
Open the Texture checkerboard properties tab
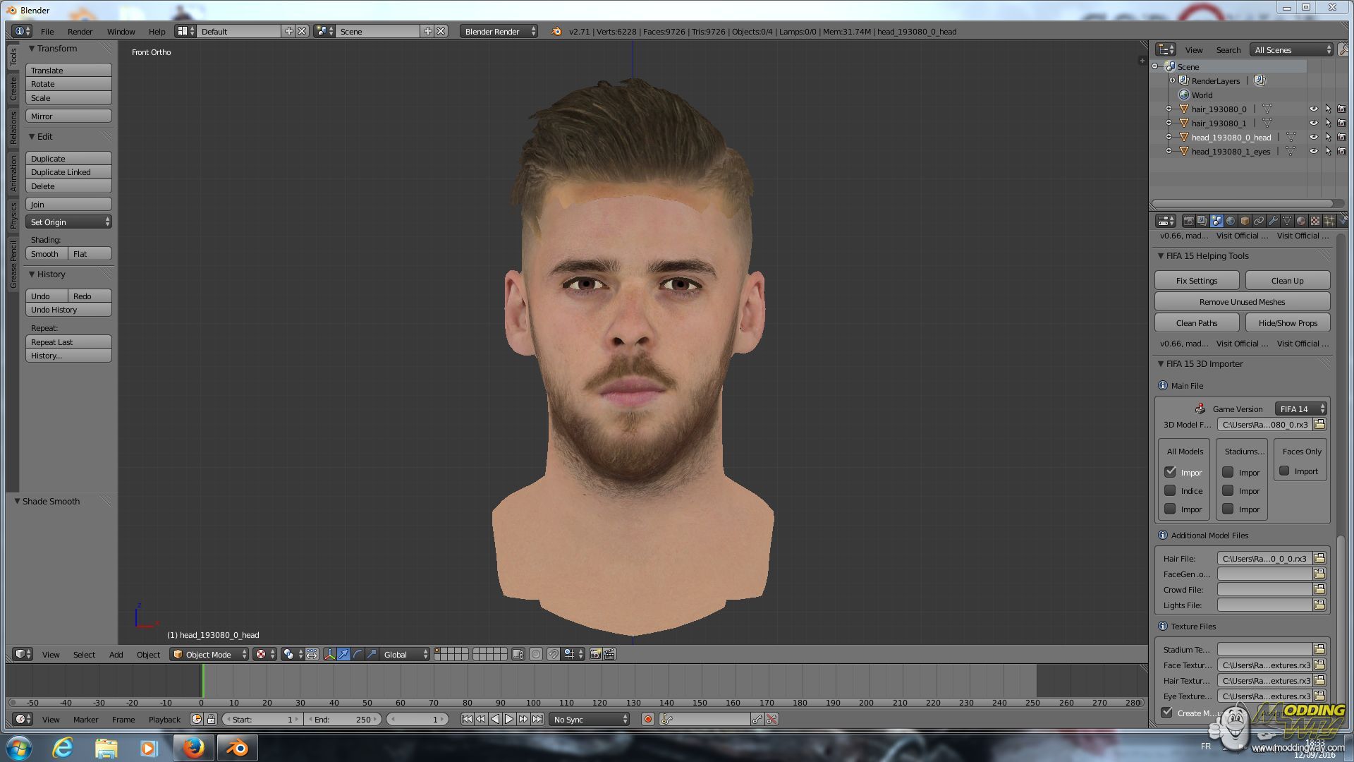(1315, 221)
